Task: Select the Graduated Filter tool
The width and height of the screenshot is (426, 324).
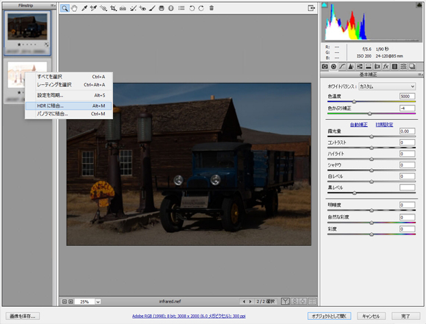Action: coord(162,8)
